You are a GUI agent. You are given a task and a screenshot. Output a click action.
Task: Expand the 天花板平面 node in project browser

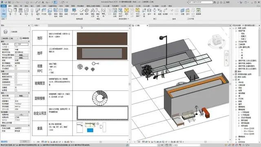[x=236, y=42]
